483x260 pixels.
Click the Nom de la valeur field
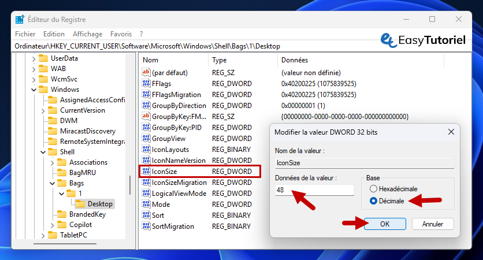pyautogui.click(x=365, y=163)
